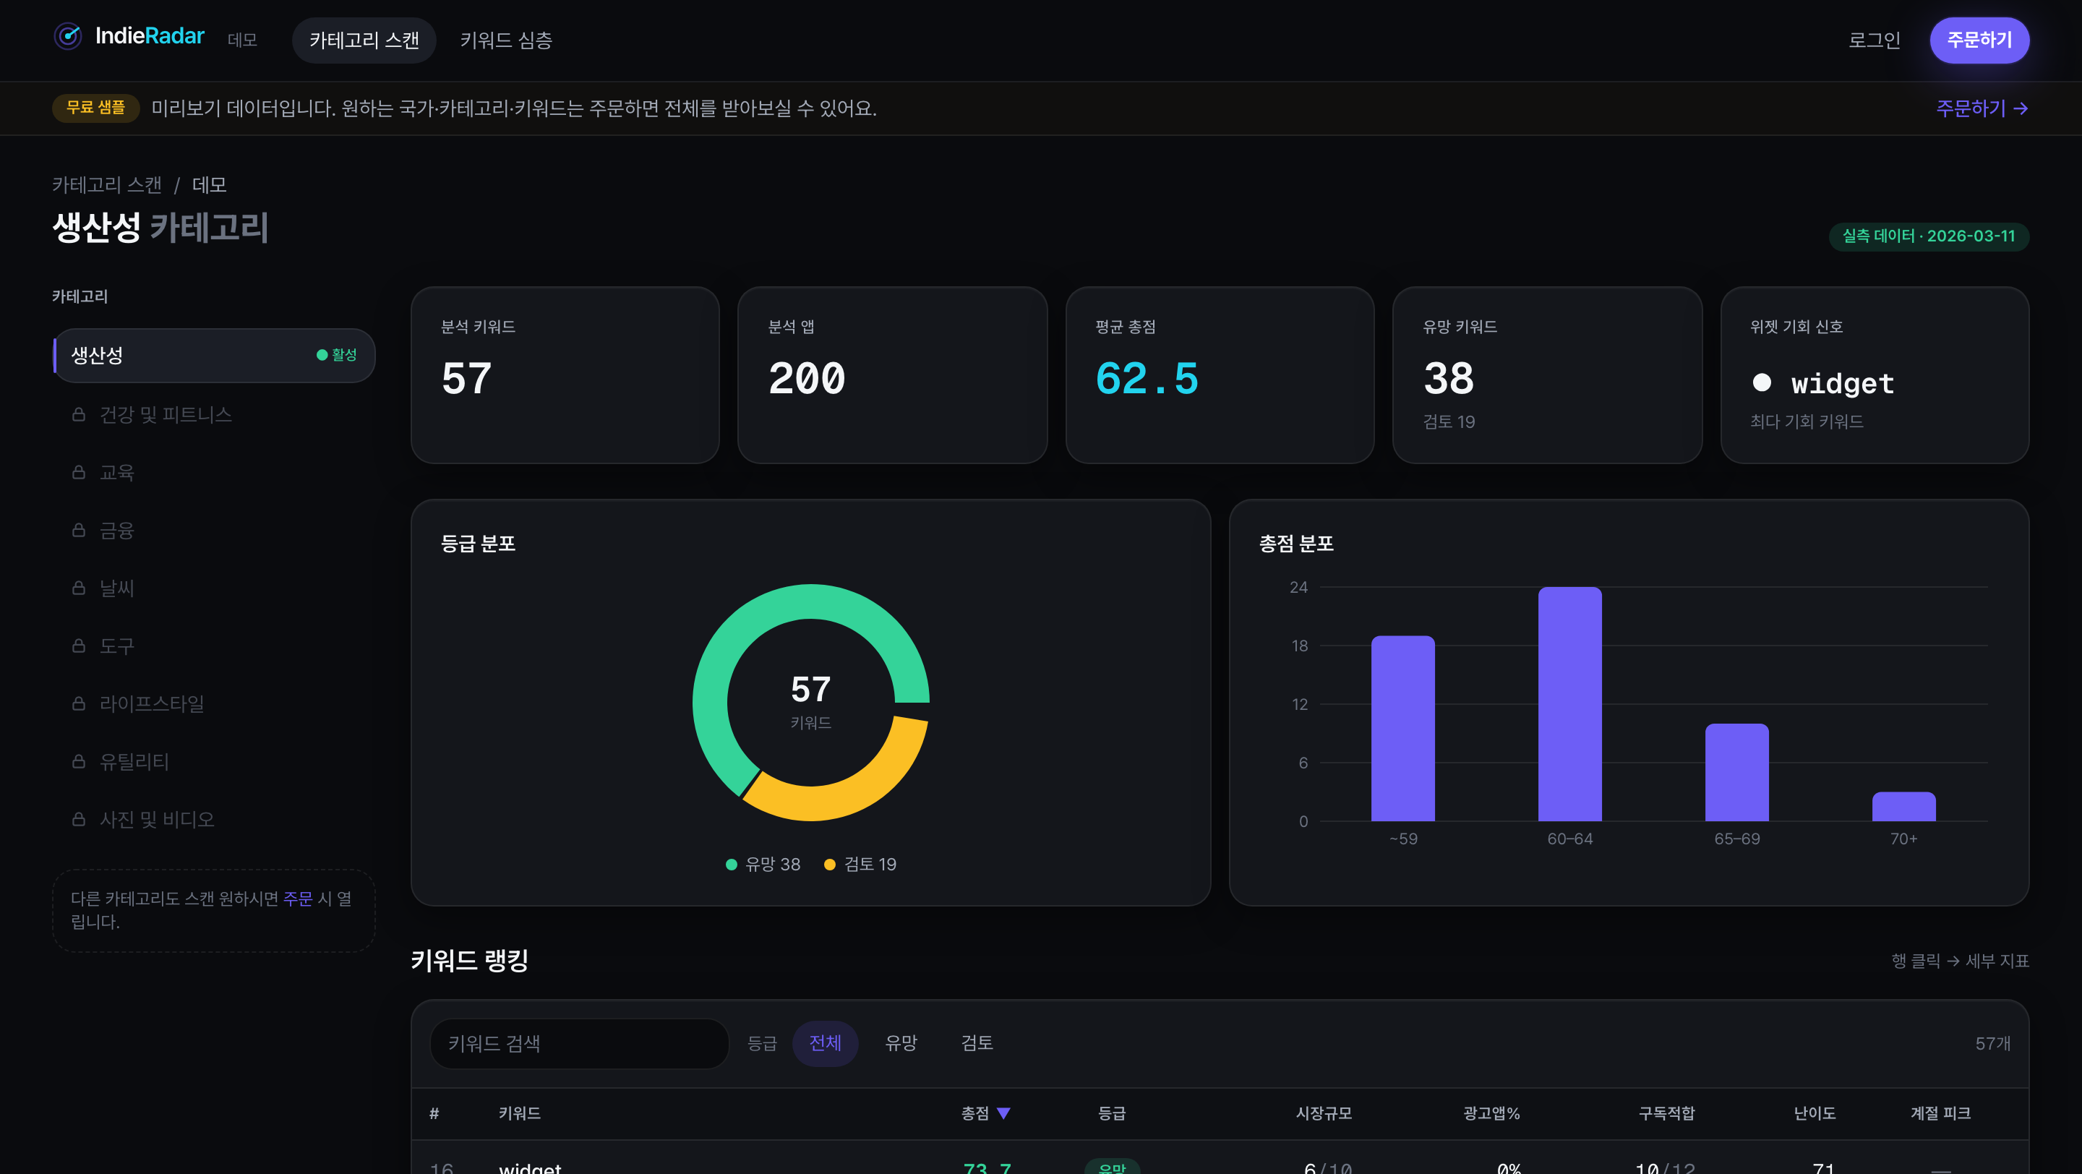Click the 난이도 column header
The image size is (2082, 1174).
click(1815, 1113)
